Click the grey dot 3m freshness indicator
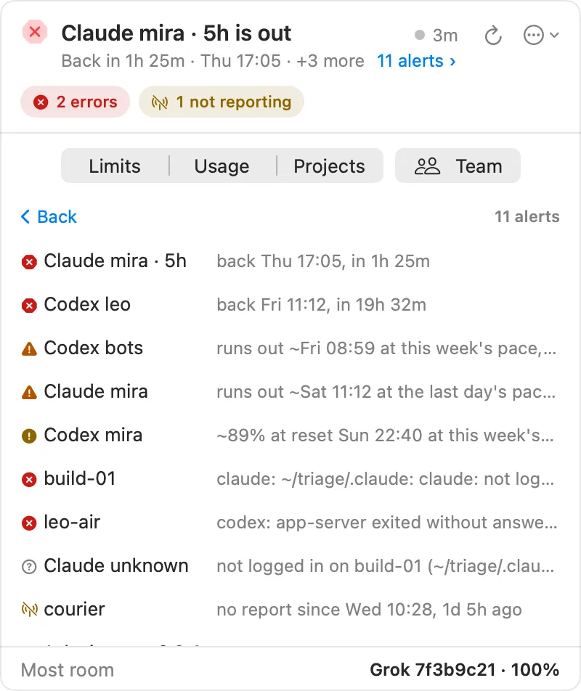The width and height of the screenshot is (581, 691). 436,36
